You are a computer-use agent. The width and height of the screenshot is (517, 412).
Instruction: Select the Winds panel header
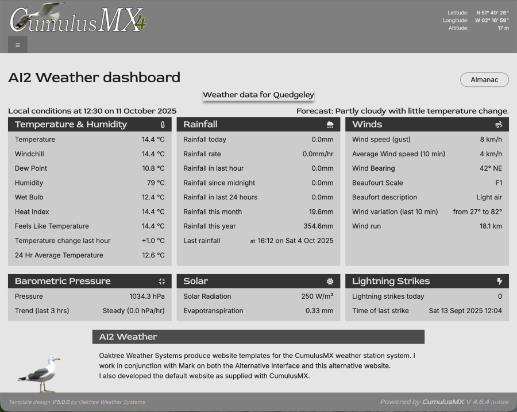point(367,125)
